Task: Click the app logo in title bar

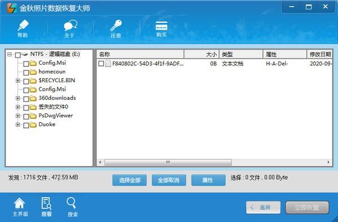Action: [12, 8]
